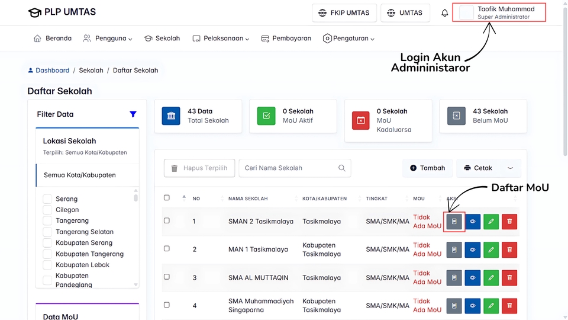The height and width of the screenshot is (320, 568).
Task: Open the Beranda menu item
Action: click(x=53, y=39)
